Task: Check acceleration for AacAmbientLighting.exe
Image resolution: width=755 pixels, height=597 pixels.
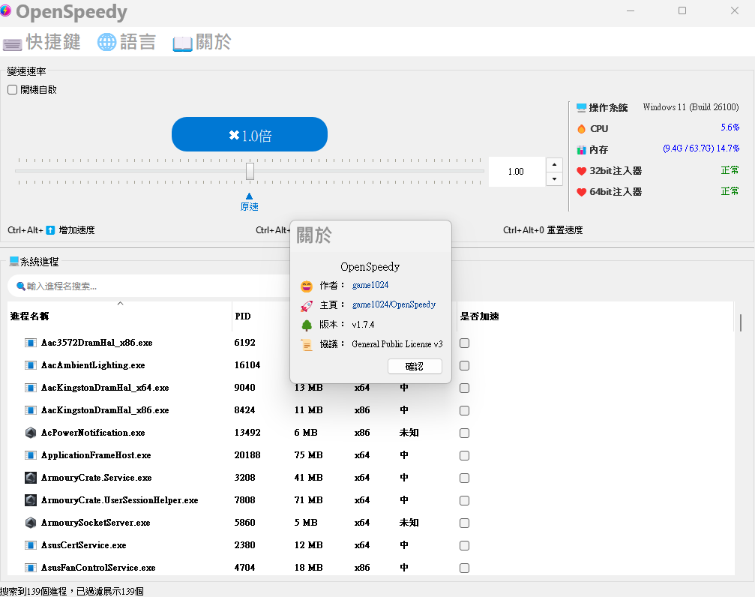Action: coord(464,366)
